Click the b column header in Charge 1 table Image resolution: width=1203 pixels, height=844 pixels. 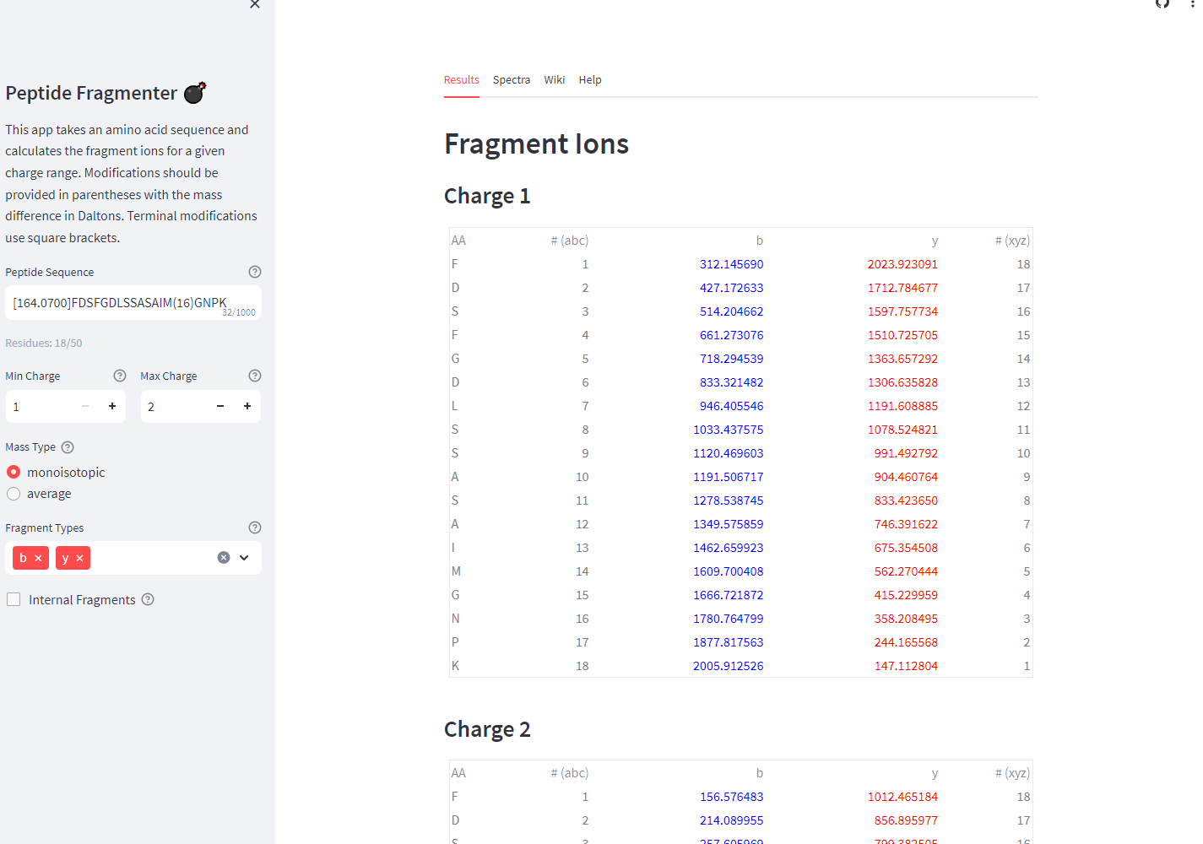pos(760,241)
